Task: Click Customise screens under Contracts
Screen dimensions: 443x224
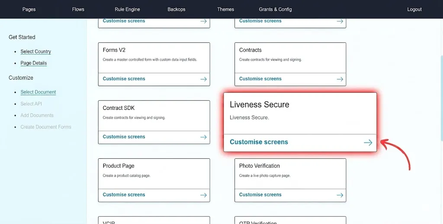Action: tap(260, 79)
